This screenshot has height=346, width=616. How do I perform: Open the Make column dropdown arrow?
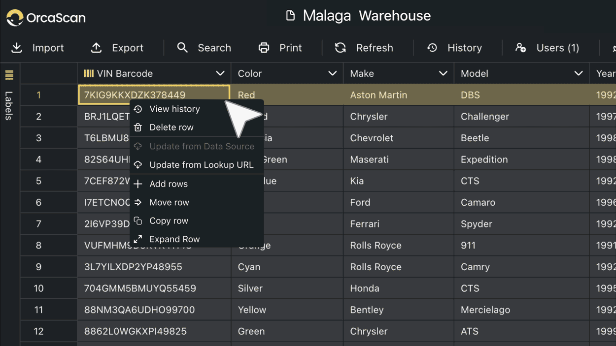pyautogui.click(x=443, y=73)
